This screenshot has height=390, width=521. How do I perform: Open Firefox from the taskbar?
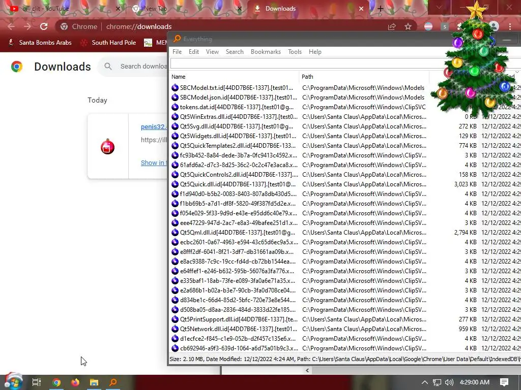[x=75, y=382]
